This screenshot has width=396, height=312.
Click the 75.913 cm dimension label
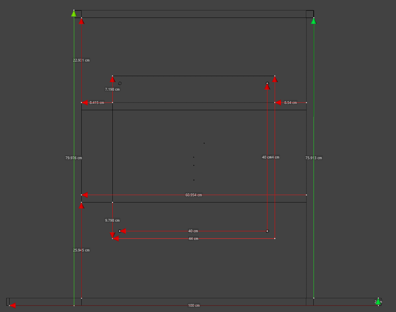(313, 158)
